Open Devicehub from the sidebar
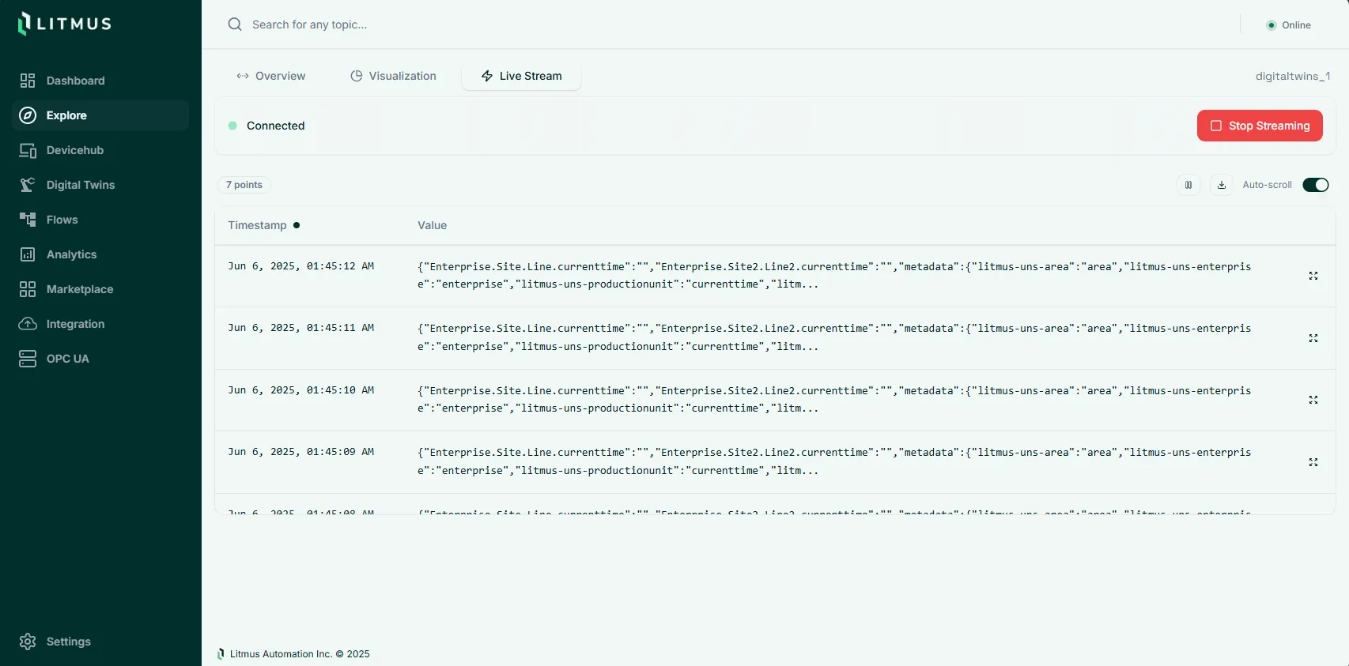The width and height of the screenshot is (1349, 666). [x=100, y=150]
